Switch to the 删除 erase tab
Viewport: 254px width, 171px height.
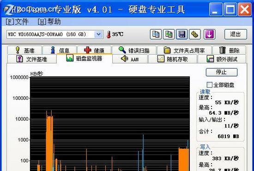point(229,50)
